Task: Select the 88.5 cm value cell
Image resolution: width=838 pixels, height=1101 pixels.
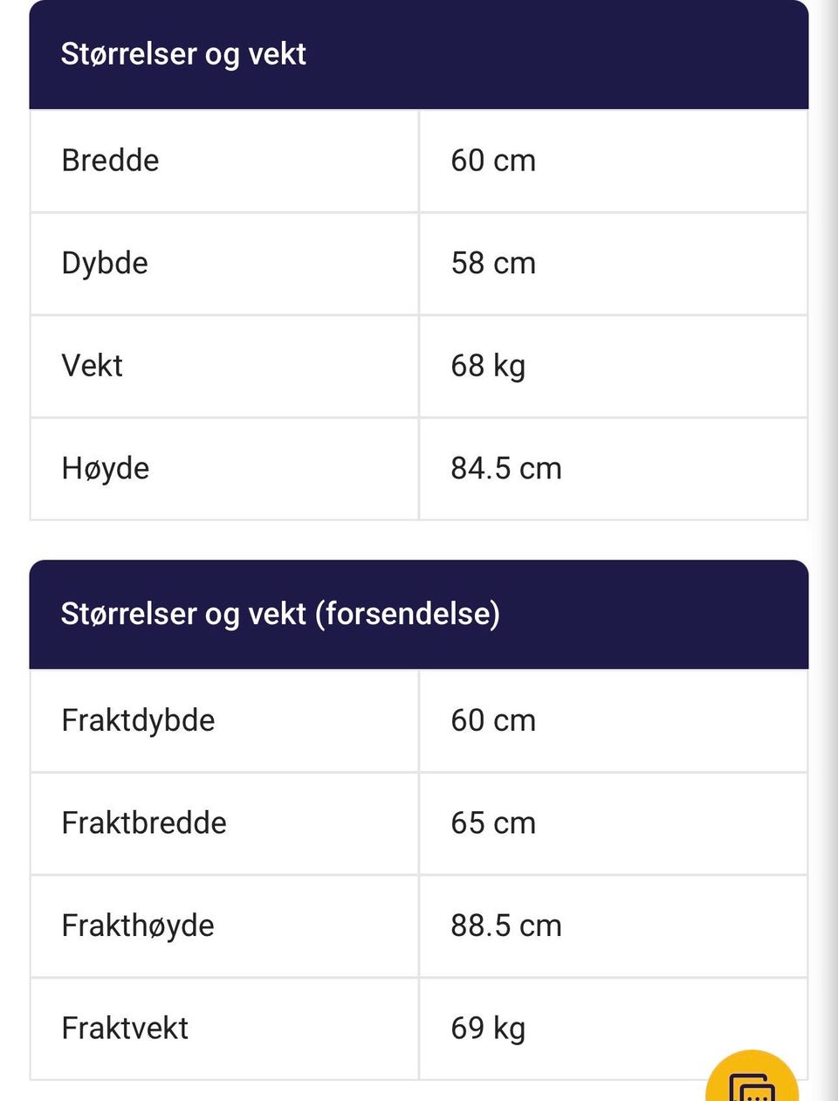Action: 614,926
